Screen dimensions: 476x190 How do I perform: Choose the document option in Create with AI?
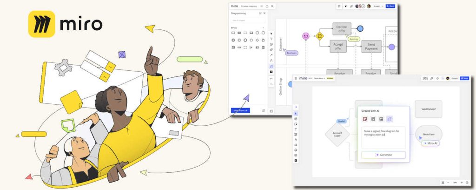[x=373, y=119]
